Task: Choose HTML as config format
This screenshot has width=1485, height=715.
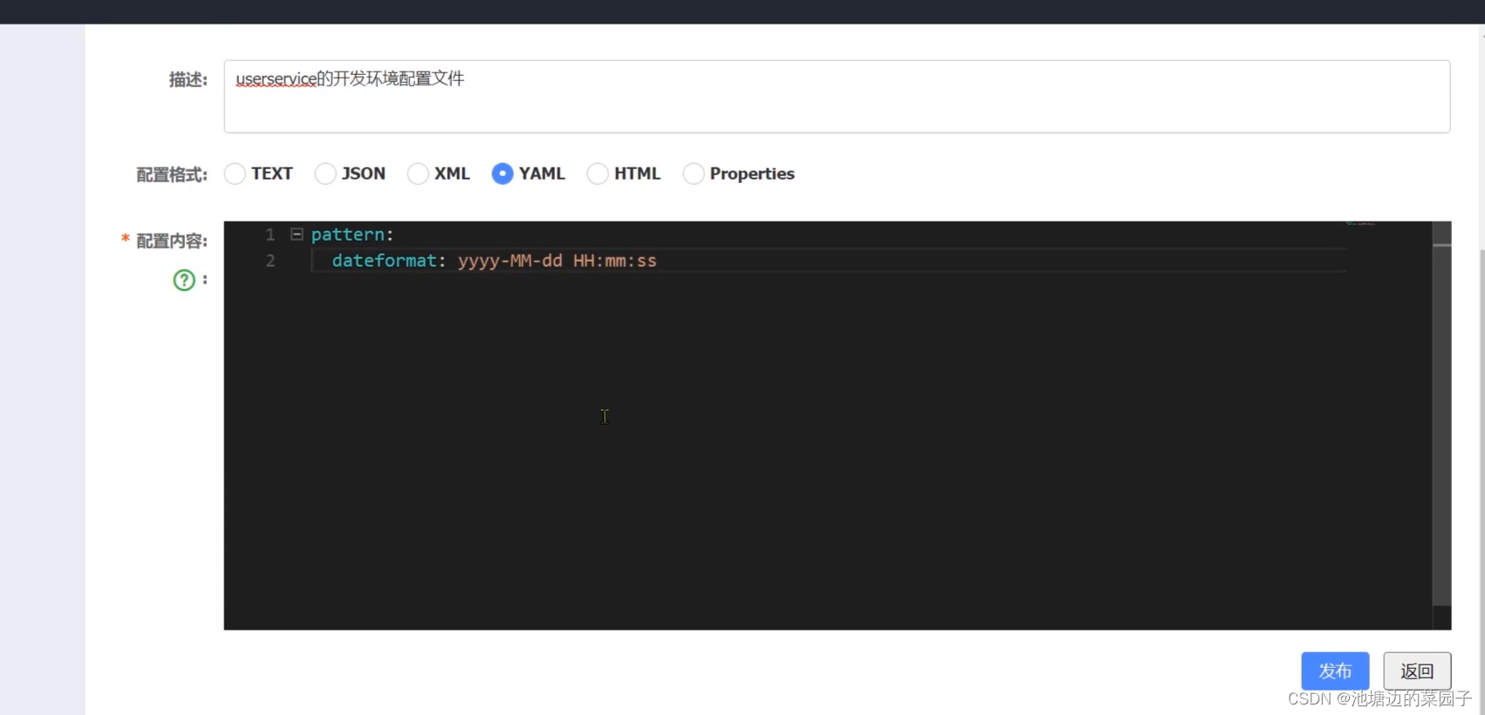Action: pos(598,174)
